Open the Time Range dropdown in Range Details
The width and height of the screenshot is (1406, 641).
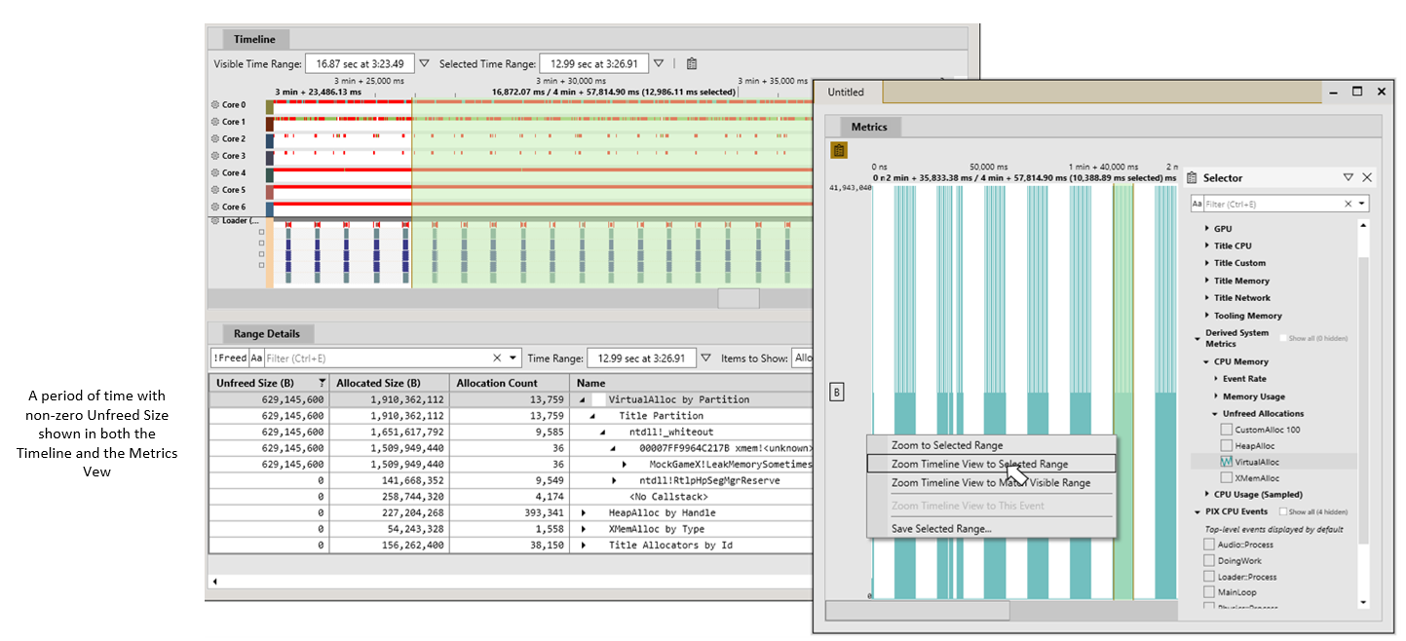[x=706, y=358]
